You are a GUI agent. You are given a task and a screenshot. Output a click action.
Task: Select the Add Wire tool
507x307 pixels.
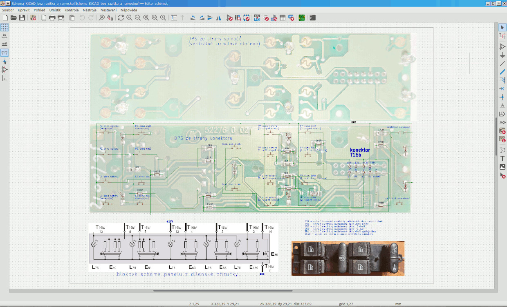503,64
